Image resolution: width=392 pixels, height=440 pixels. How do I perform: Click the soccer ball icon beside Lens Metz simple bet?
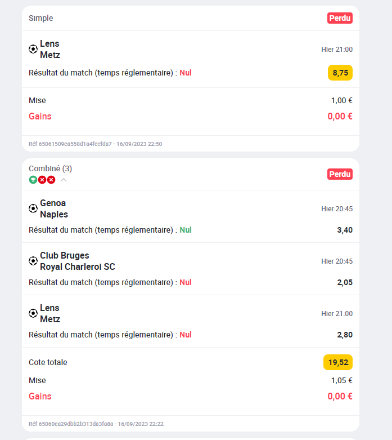coord(33,49)
